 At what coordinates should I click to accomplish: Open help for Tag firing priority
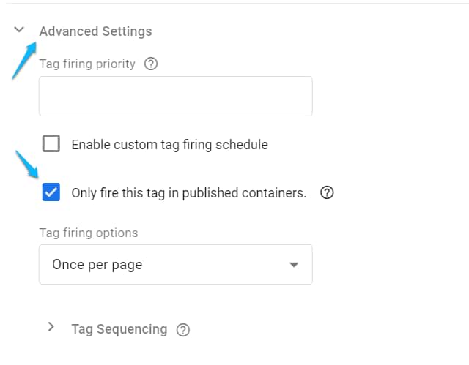151,64
